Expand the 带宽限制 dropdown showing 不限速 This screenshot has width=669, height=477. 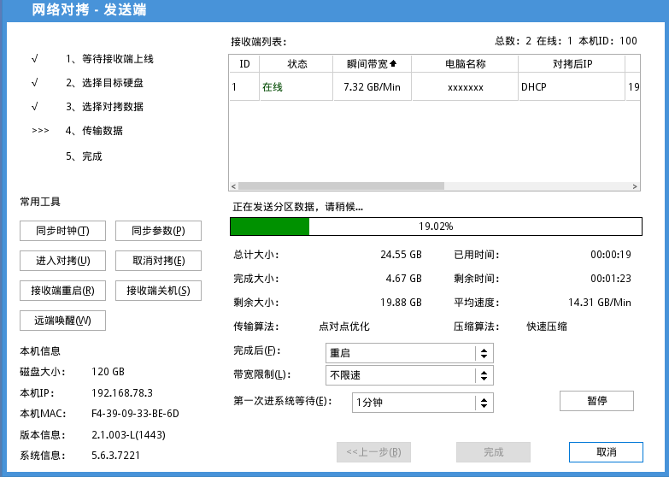409,375
